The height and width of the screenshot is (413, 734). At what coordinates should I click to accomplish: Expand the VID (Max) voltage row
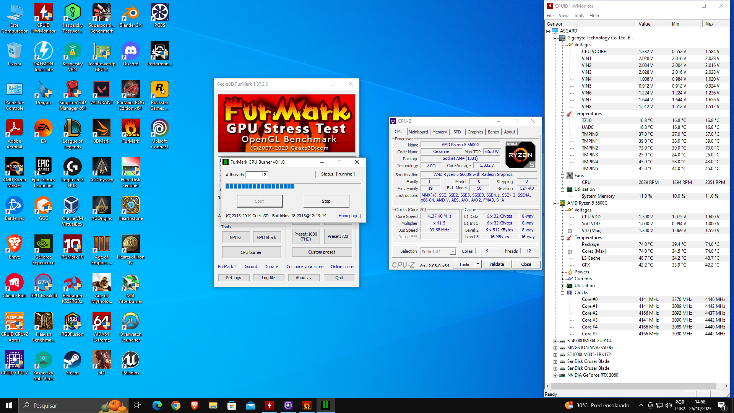click(x=570, y=231)
